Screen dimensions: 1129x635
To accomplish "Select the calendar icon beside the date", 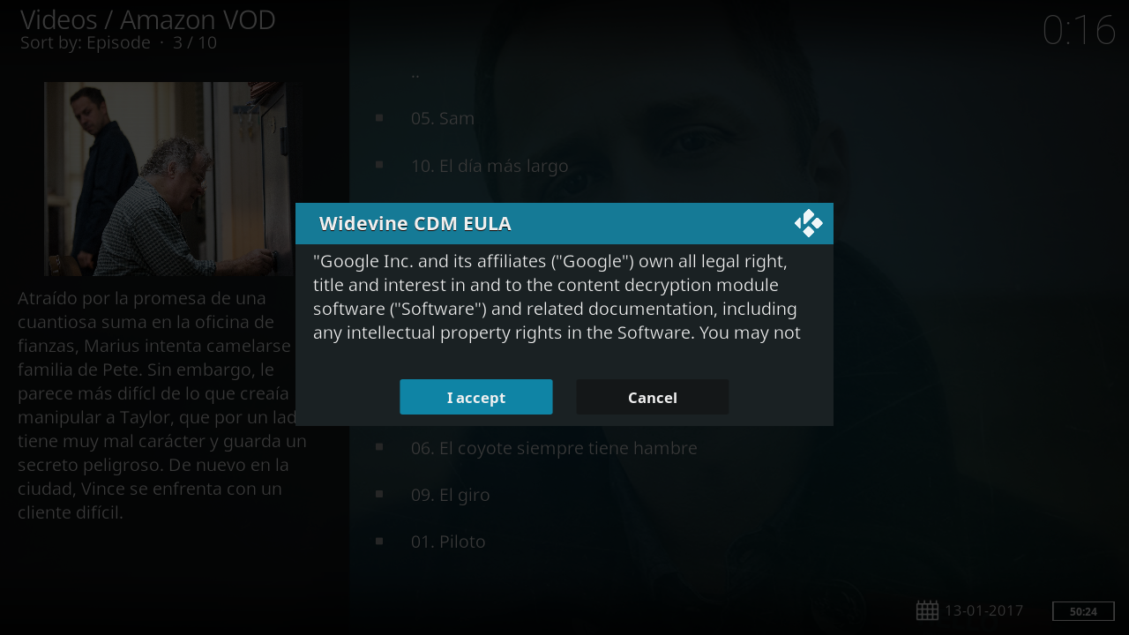I will tap(927, 610).
